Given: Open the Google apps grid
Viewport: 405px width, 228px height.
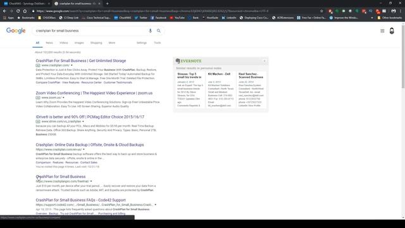Looking at the screenshot, I should tap(382, 31).
